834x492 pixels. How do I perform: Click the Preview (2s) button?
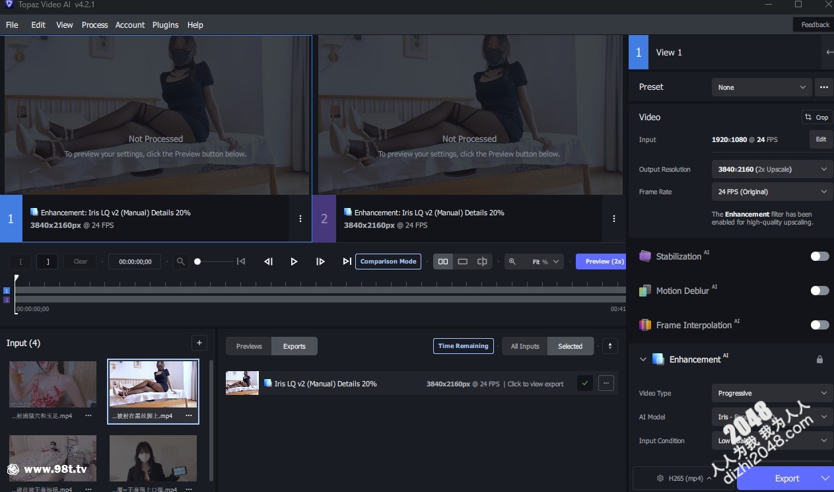[x=600, y=262]
